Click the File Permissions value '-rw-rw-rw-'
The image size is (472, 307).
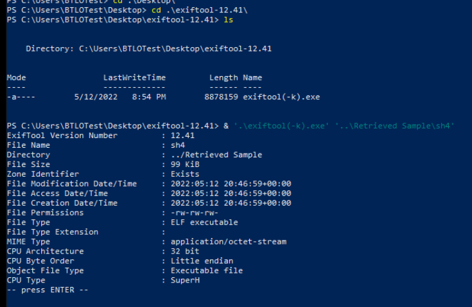(194, 213)
